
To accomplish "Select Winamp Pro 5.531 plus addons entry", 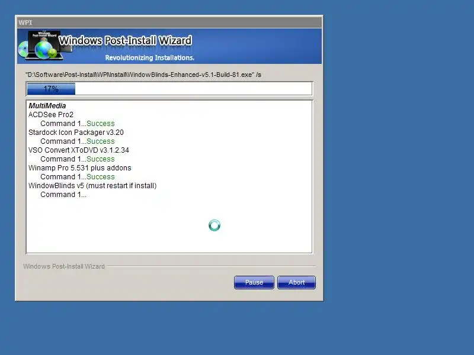I will coord(80,168).
